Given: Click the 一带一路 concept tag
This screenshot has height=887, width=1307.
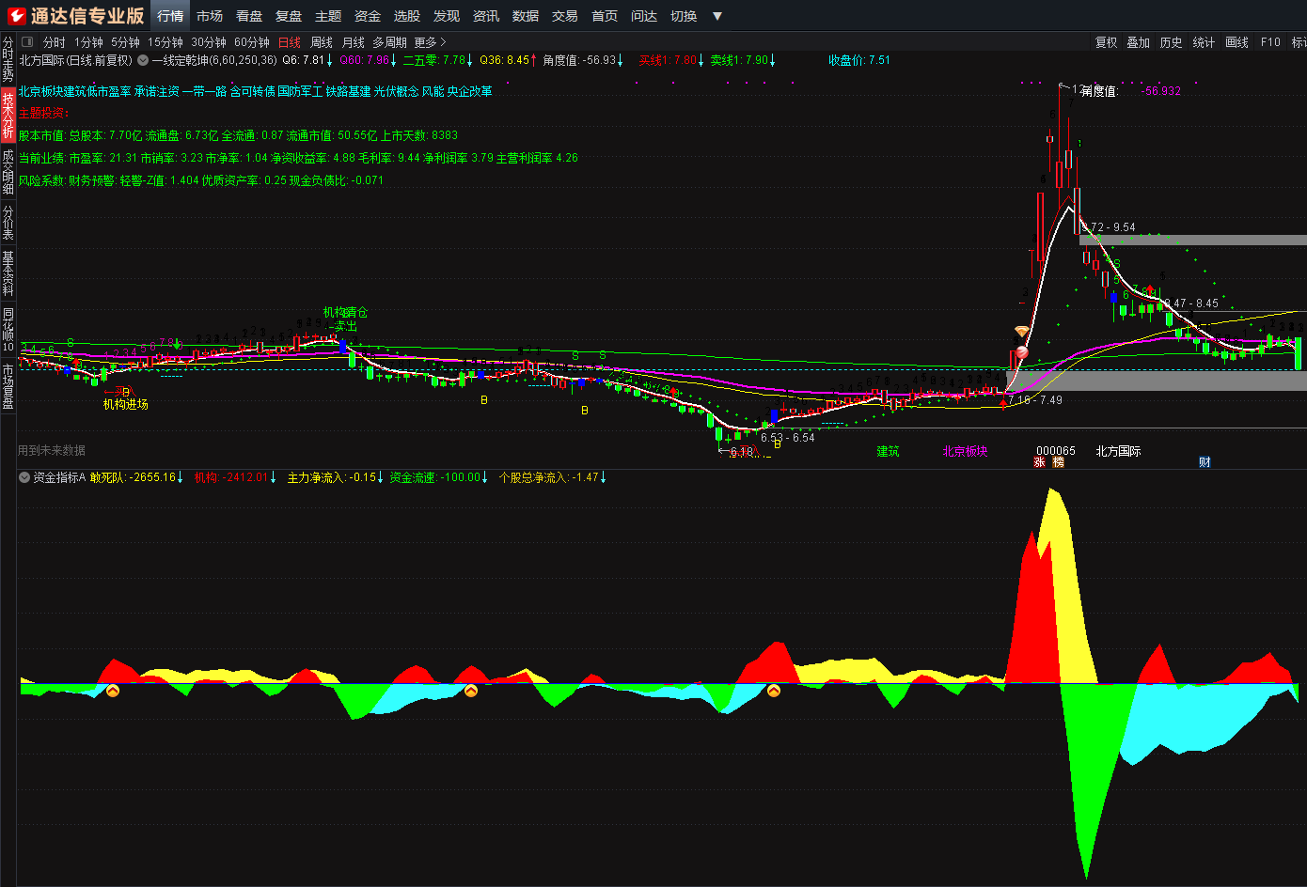Looking at the screenshot, I should (204, 91).
